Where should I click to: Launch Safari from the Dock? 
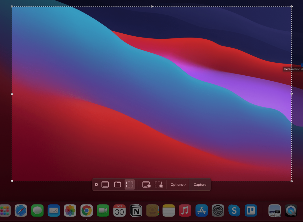click(21, 210)
